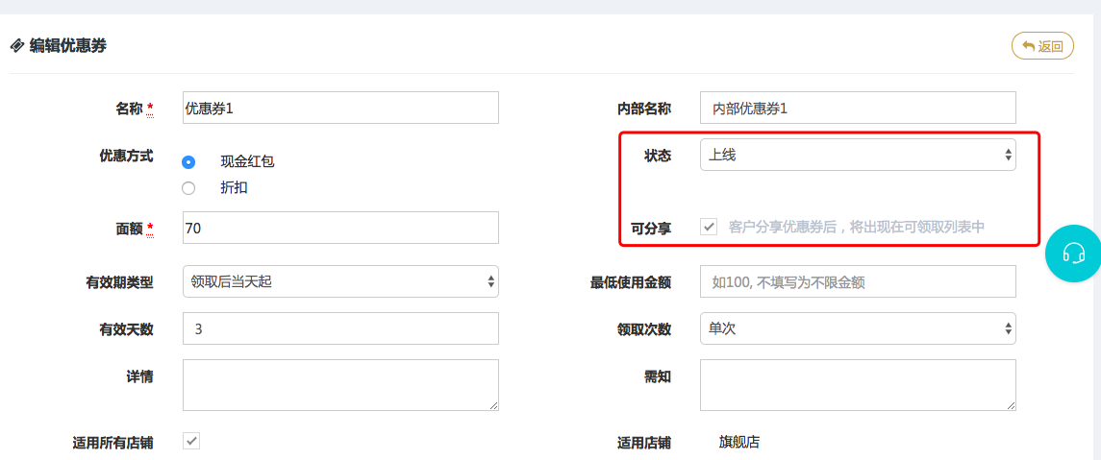1101x460 pixels.
Task: Click the 返回 back button
Action: [1042, 46]
